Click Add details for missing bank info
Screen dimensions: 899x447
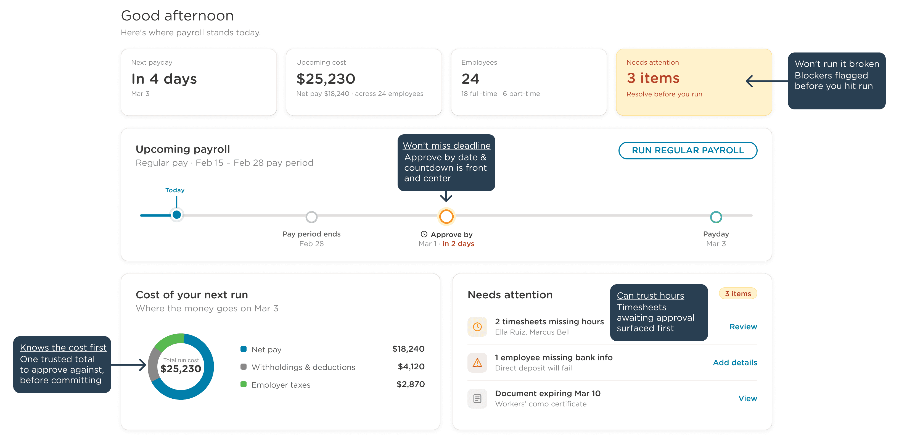735,362
